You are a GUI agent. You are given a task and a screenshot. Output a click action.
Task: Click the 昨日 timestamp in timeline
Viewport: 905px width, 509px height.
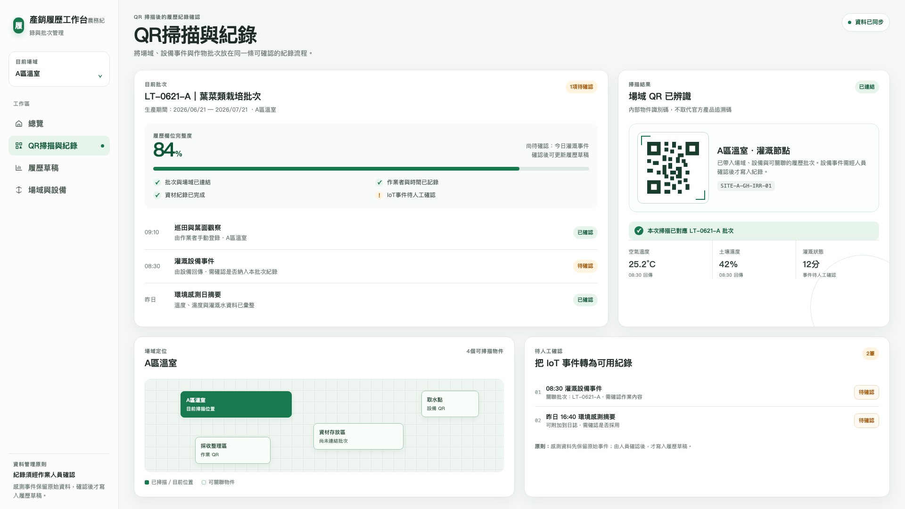coord(150,300)
